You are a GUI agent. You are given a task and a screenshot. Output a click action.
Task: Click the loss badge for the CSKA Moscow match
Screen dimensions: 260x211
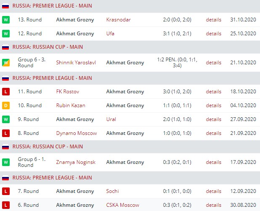coord(6,205)
